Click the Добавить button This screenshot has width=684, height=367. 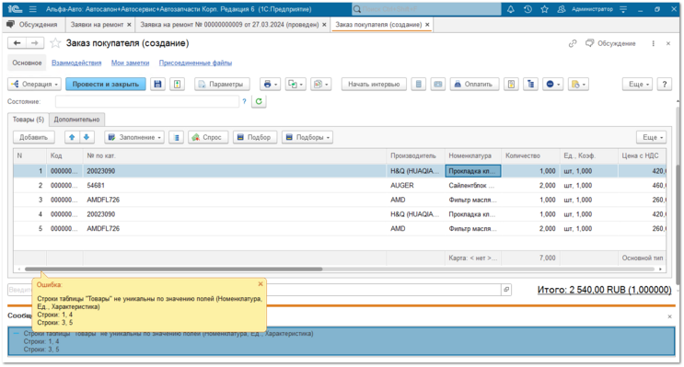[x=33, y=137]
